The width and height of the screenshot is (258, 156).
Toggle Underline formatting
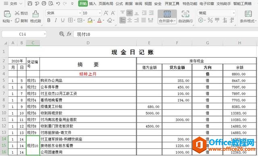tap(63, 20)
